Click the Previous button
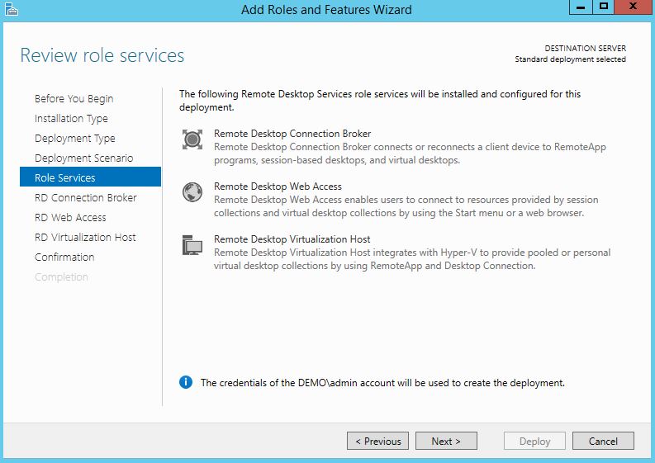The height and width of the screenshot is (463, 655). [378, 442]
